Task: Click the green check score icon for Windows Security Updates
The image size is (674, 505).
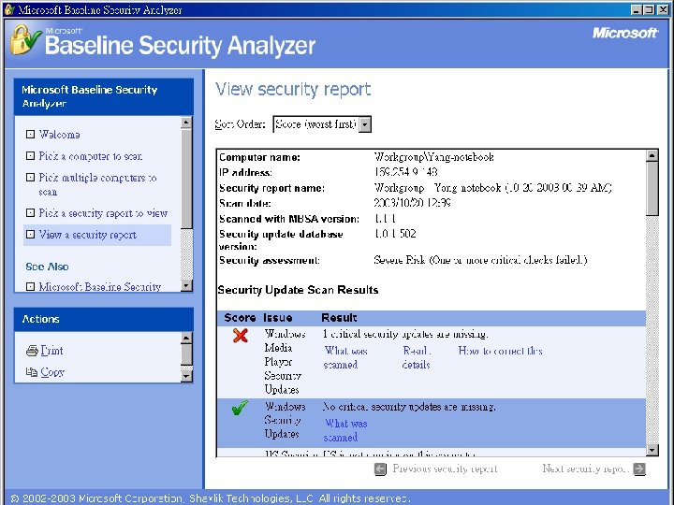Action: click(x=240, y=408)
